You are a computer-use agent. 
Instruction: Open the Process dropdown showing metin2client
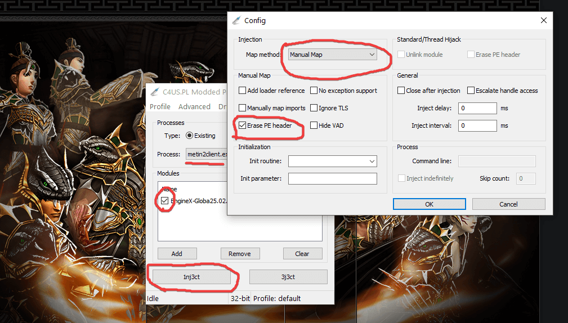[x=207, y=154]
